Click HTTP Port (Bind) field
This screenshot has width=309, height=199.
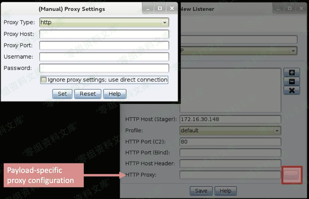(x=230, y=153)
